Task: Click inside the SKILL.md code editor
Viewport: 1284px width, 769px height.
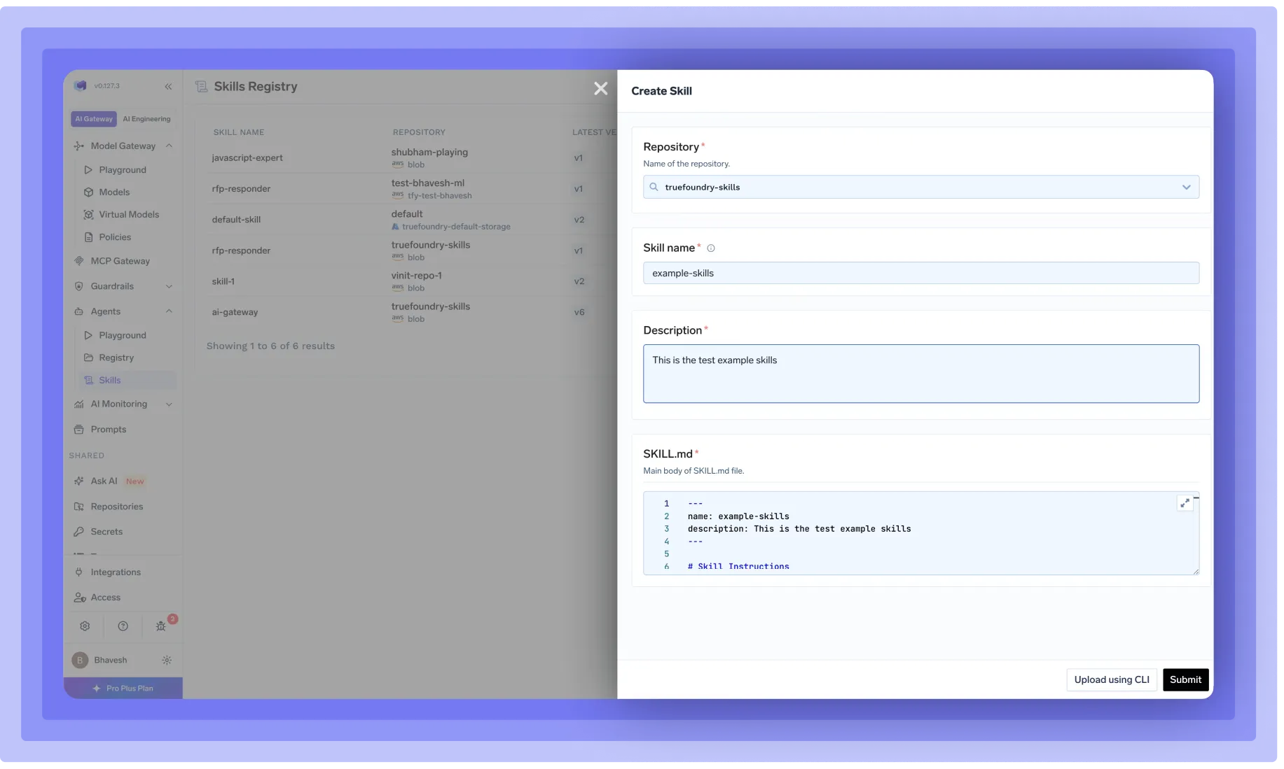Action: [x=920, y=533]
